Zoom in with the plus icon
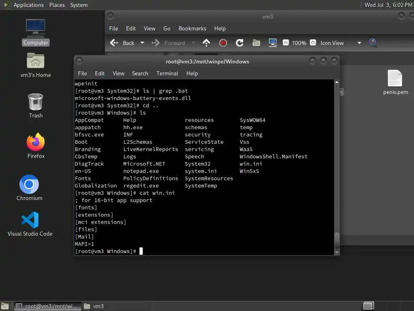Viewport: 414px width, 311px height. click(x=313, y=43)
